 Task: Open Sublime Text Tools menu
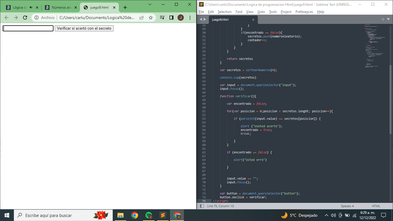273,12
